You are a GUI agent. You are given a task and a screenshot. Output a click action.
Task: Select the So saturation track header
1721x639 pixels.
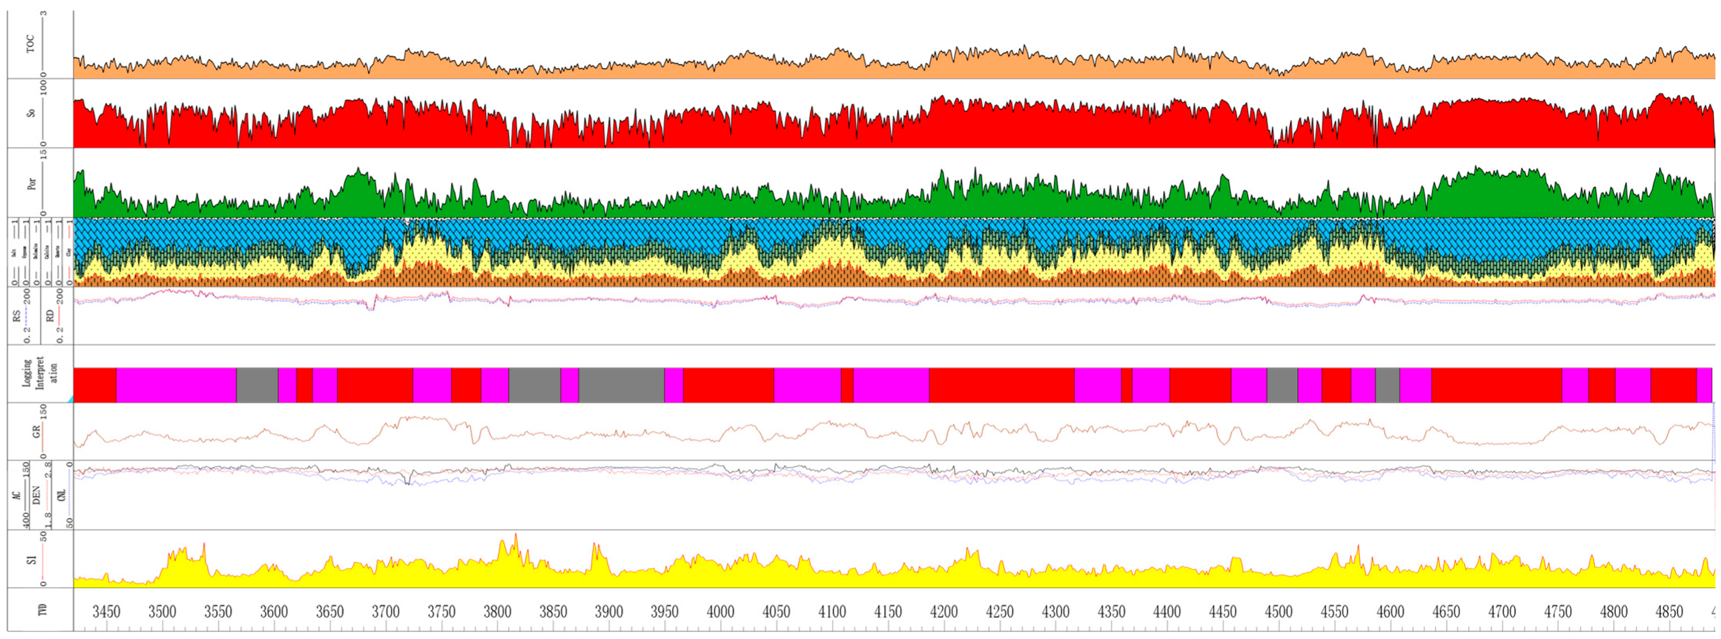click(x=30, y=113)
